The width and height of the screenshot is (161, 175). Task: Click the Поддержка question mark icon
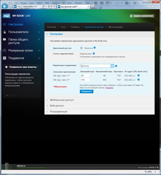(4, 58)
